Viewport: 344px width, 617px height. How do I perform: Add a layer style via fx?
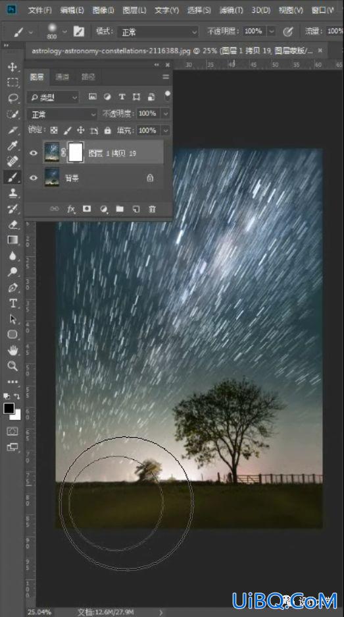point(70,209)
